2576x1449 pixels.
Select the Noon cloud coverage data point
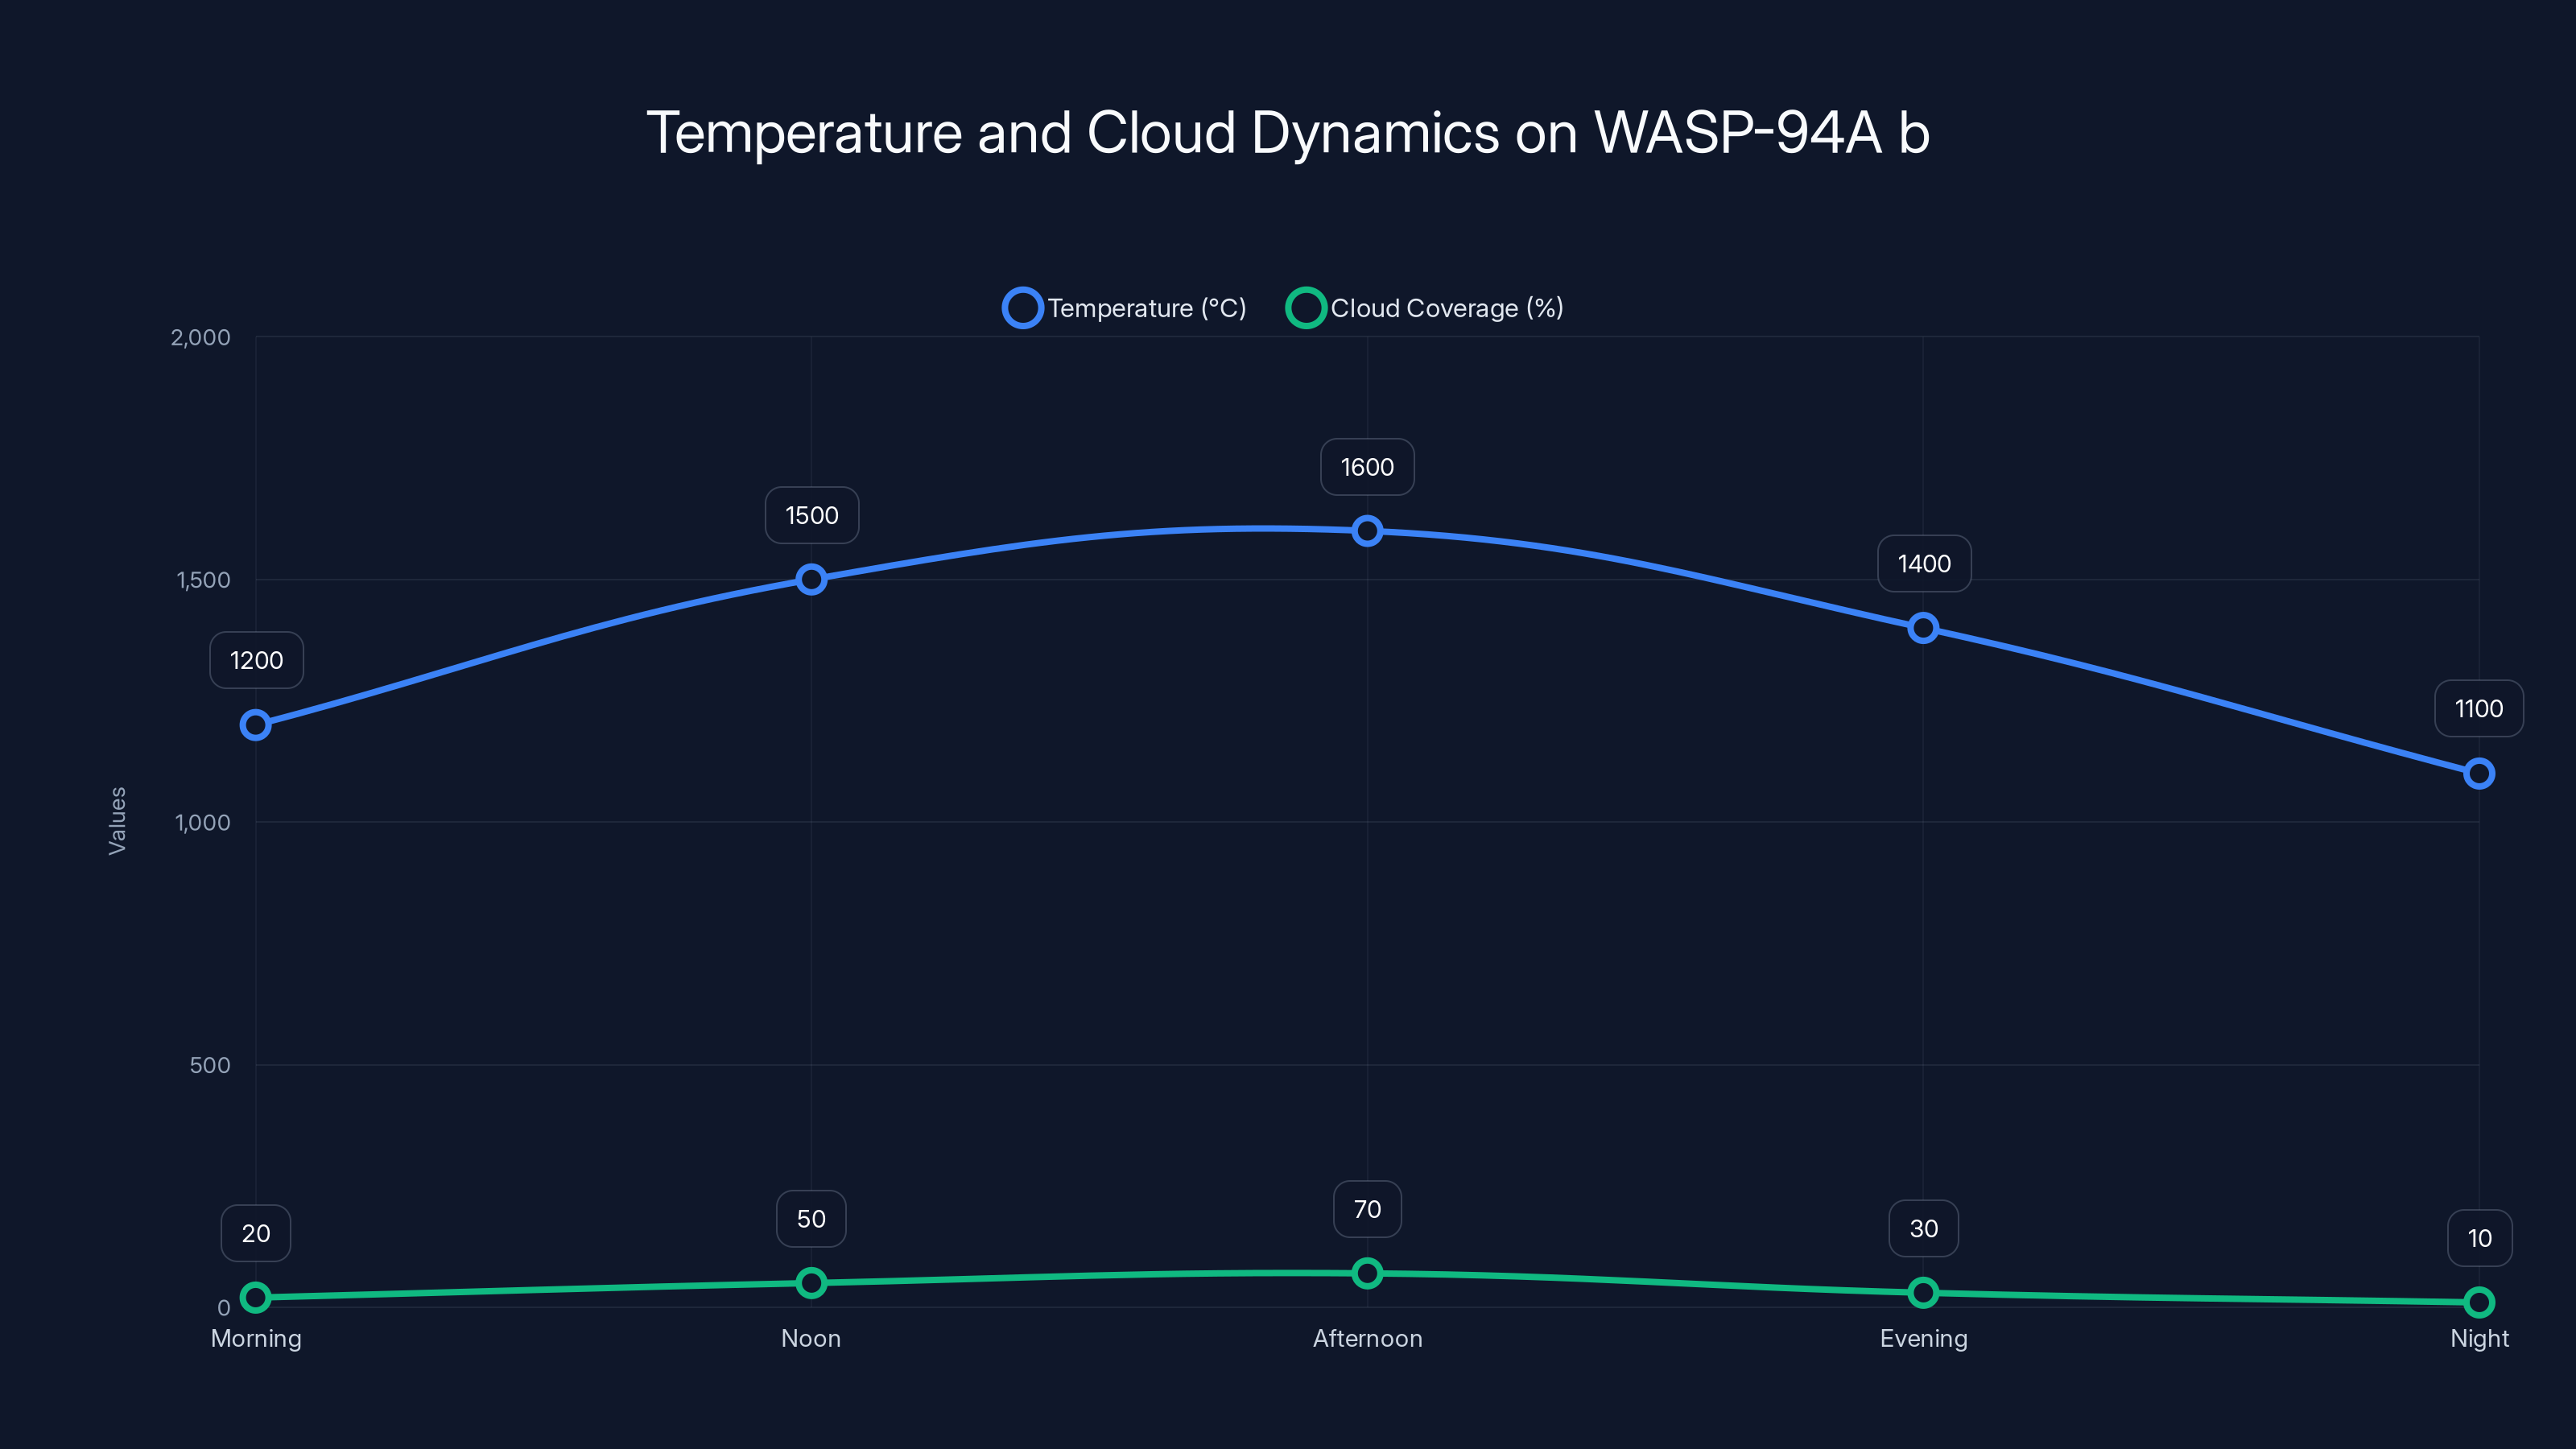(811, 1283)
